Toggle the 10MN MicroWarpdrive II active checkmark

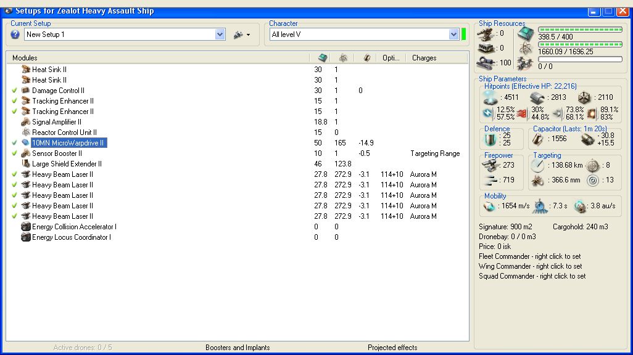15,143
